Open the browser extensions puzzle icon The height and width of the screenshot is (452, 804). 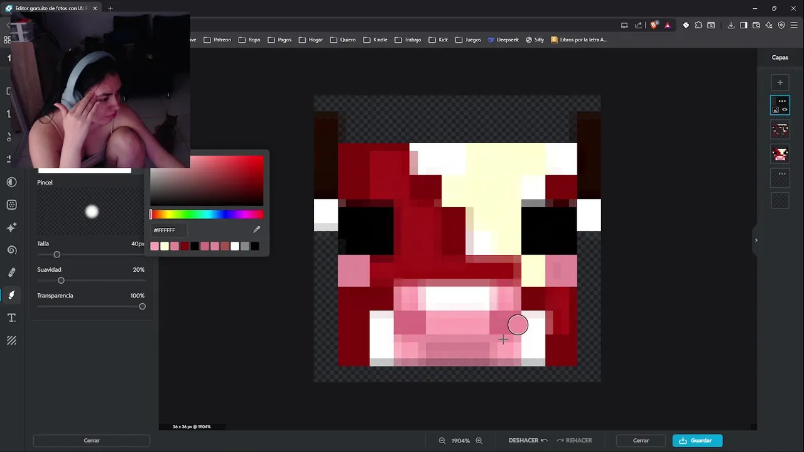698,25
